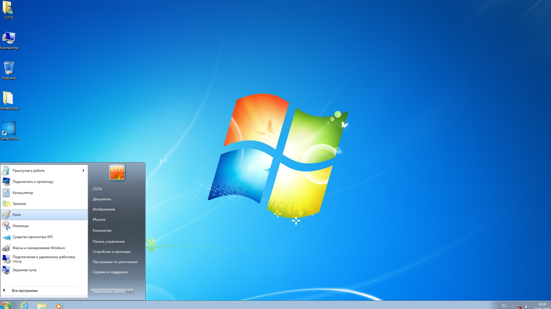Open Программы по умолчанию

click(115, 262)
